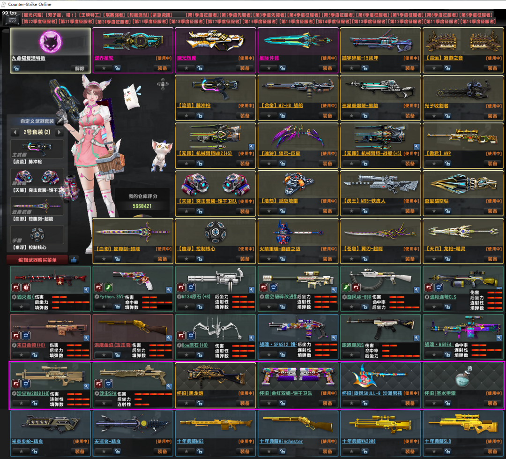
Task: Toggle favorite star on 十年典藏SL8
Action: [x=434, y=451]
